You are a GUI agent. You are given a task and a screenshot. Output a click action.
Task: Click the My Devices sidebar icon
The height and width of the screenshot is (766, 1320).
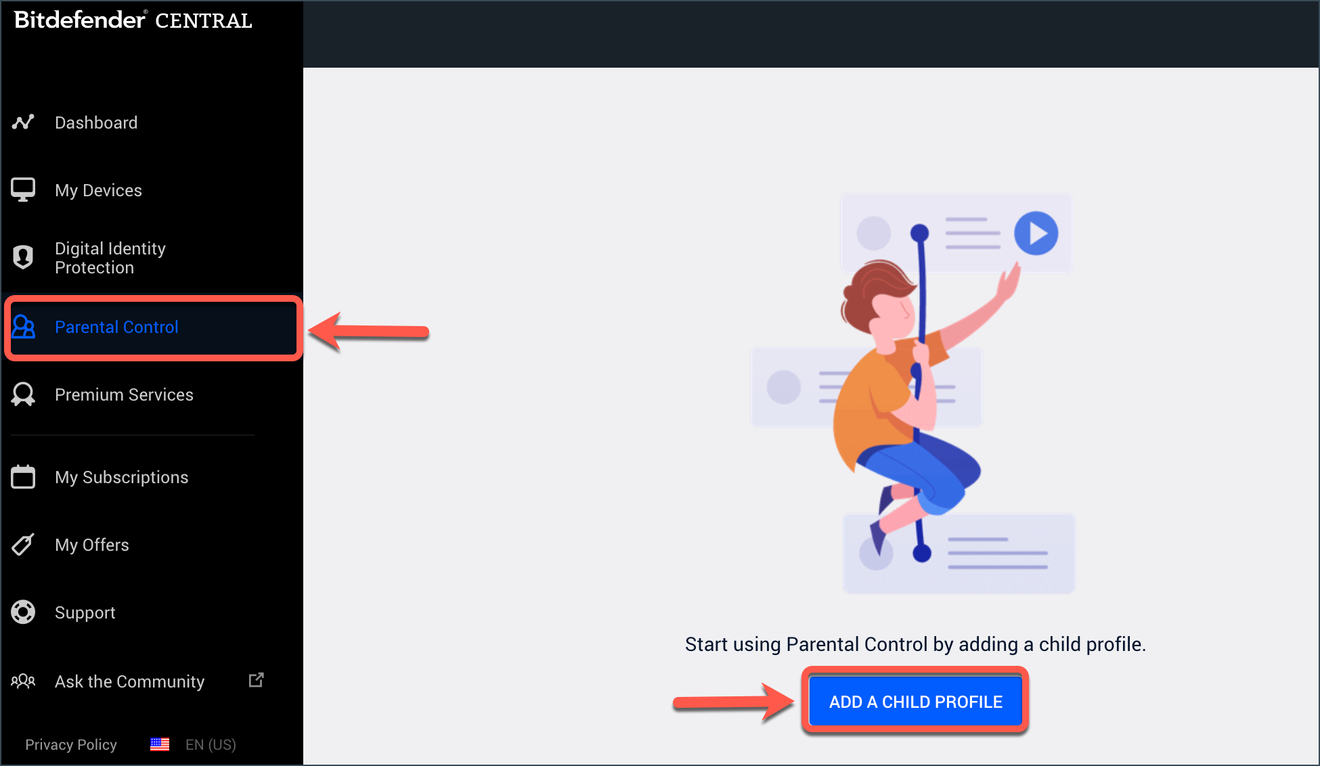pyautogui.click(x=22, y=189)
